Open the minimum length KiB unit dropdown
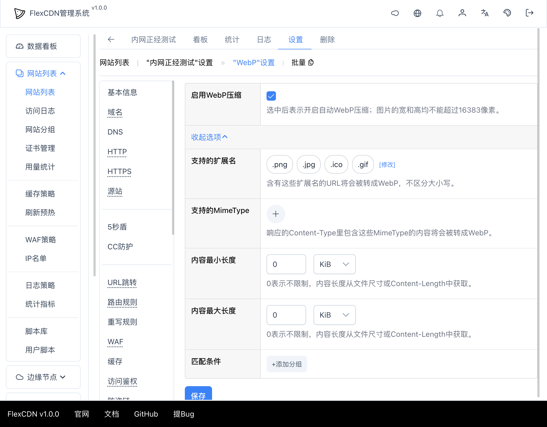 coord(334,264)
